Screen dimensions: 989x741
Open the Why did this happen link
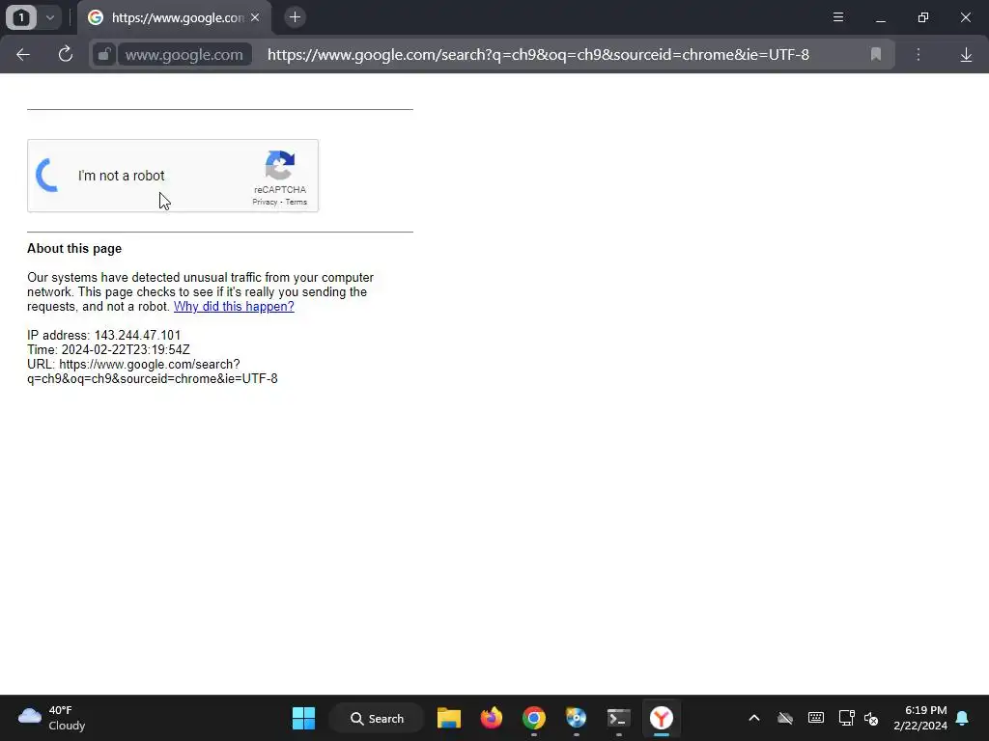point(234,306)
